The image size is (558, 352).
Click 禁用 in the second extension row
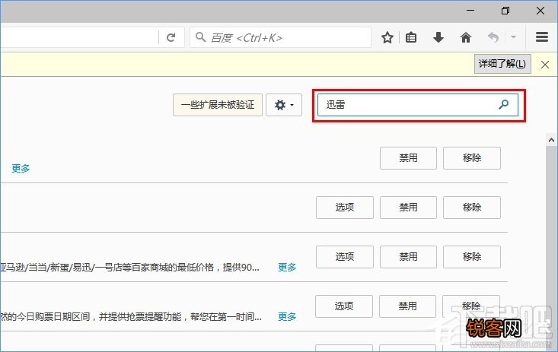pos(408,208)
